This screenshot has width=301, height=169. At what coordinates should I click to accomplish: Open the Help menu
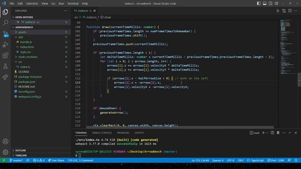pos(85,3)
